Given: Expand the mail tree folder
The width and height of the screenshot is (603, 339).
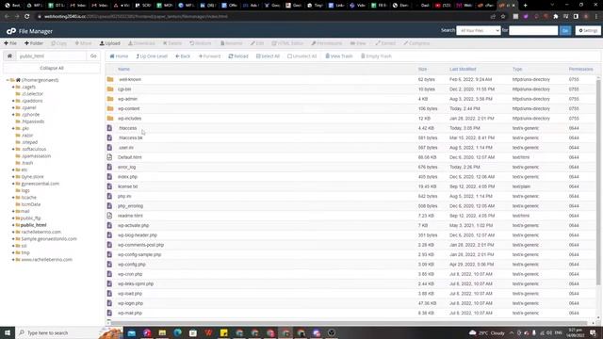Looking at the screenshot, I should click(13, 211).
